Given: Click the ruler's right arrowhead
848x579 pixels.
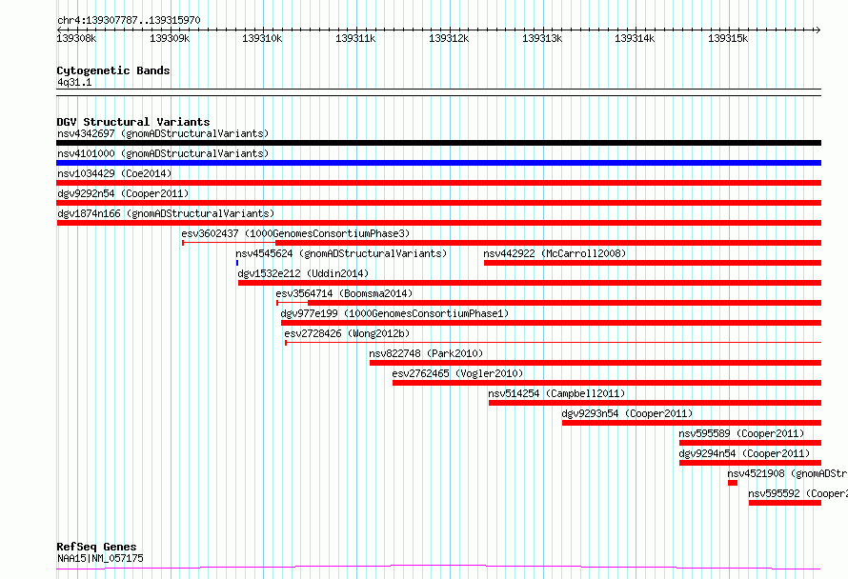Looking at the screenshot, I should pos(818,30).
